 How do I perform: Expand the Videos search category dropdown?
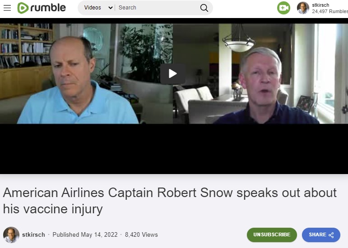point(98,8)
